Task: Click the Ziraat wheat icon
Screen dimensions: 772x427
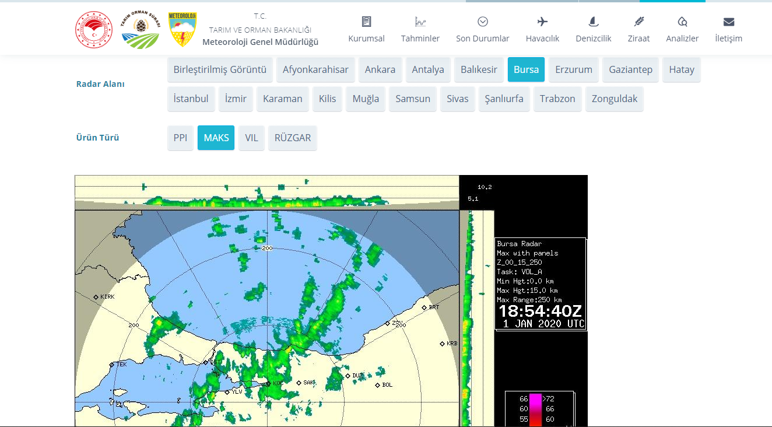Action: [639, 22]
